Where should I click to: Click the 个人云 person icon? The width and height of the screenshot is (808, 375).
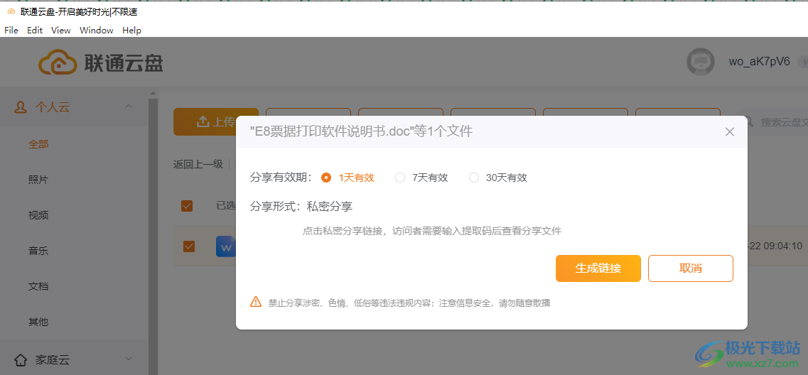pos(21,107)
